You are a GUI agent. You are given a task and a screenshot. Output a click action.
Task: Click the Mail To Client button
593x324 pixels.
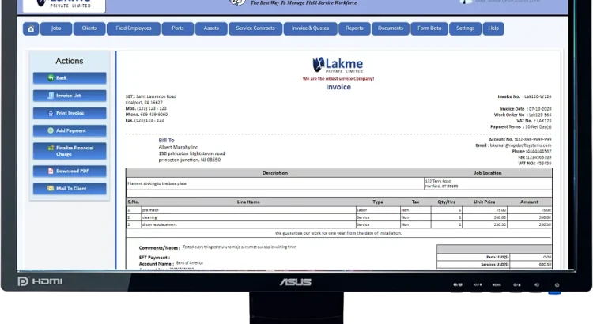coord(70,188)
